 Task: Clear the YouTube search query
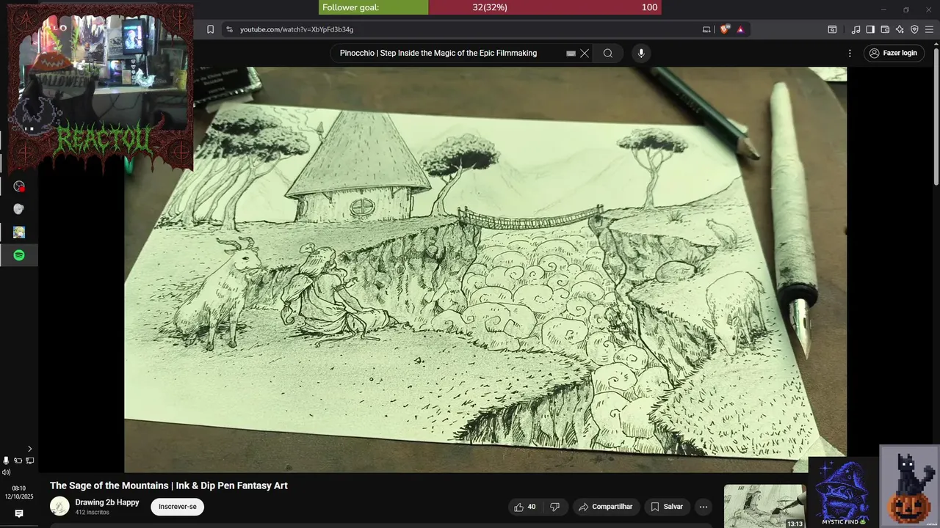click(585, 54)
